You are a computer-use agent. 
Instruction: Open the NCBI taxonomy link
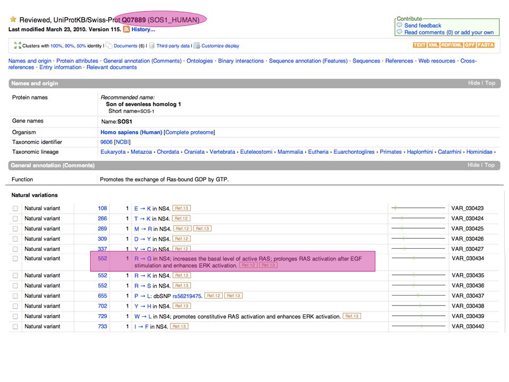[x=122, y=142]
